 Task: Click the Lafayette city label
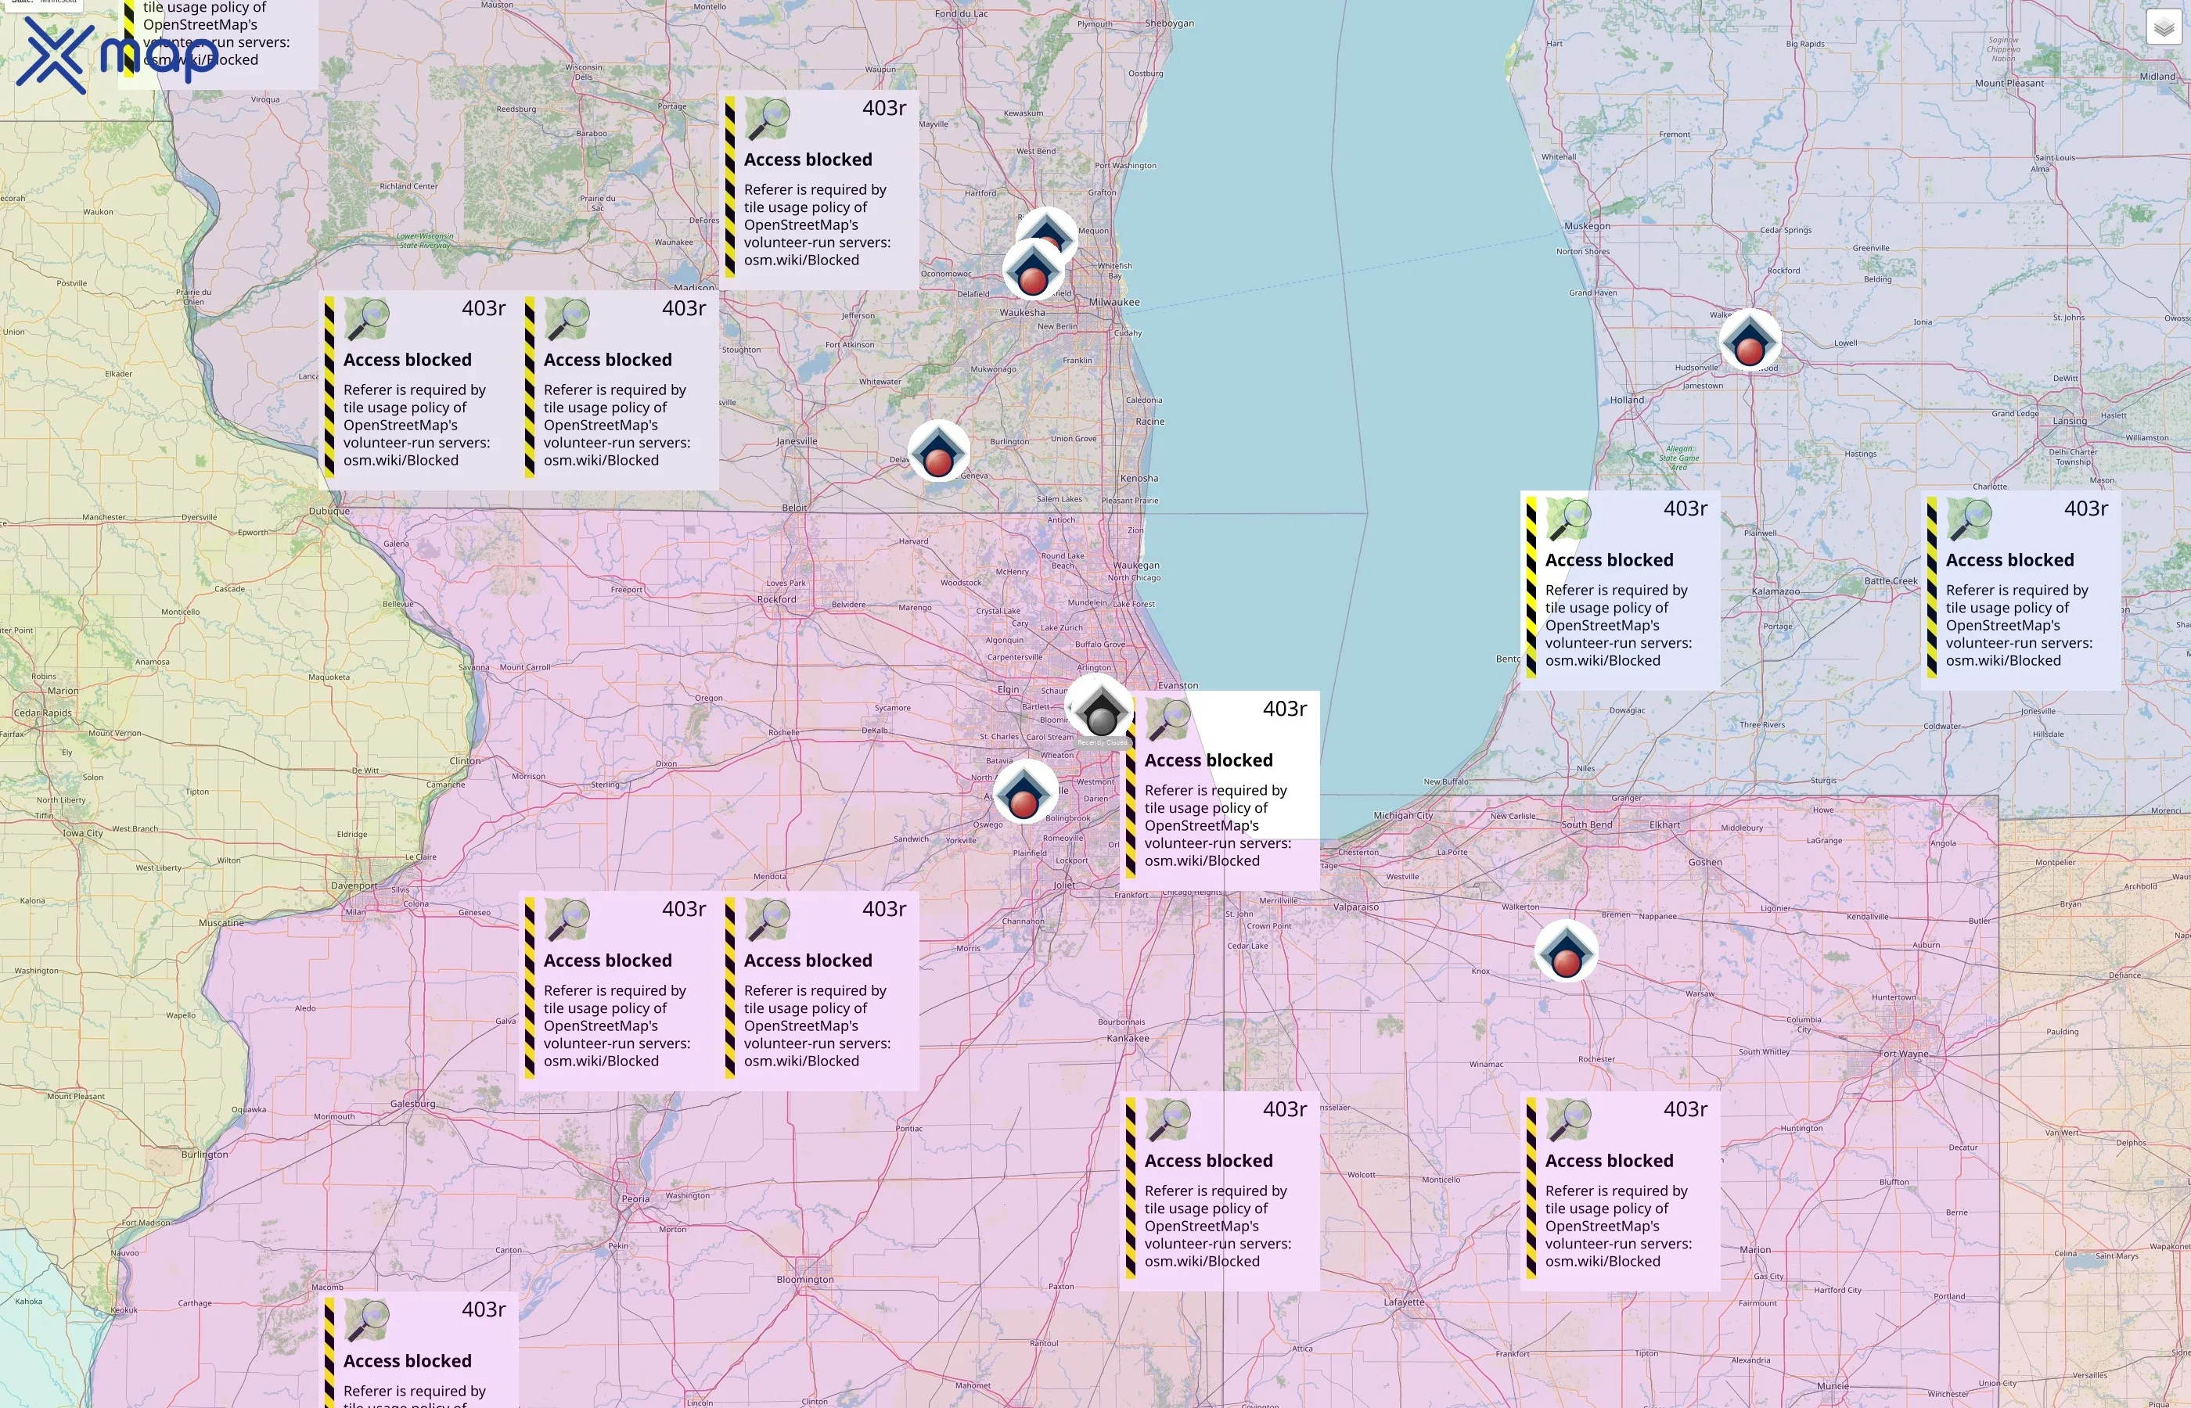[1404, 1302]
